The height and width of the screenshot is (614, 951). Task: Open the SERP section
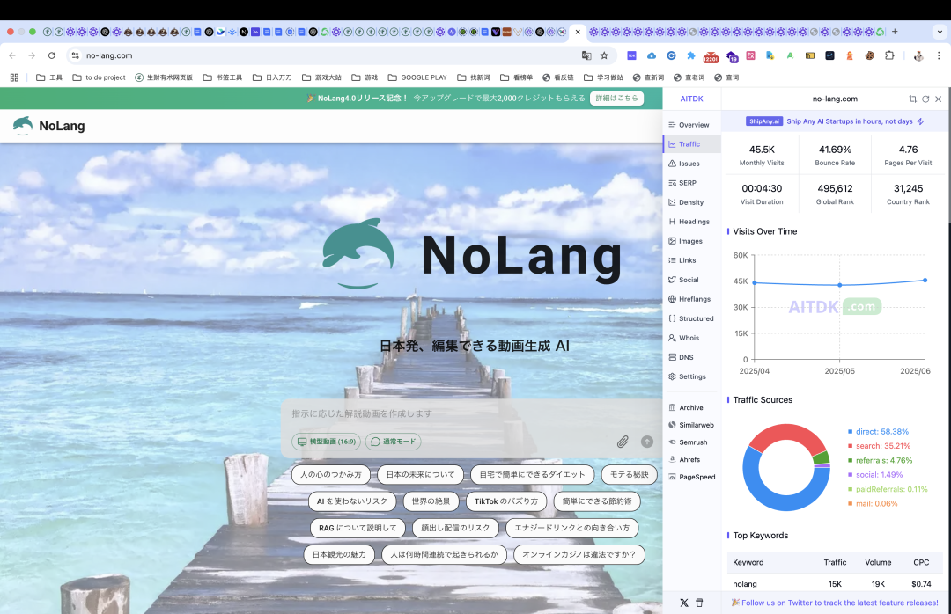coord(682,183)
